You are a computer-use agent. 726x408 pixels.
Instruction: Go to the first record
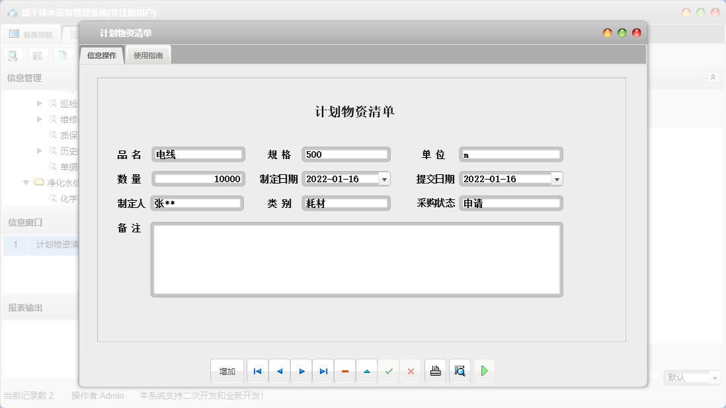click(x=257, y=371)
